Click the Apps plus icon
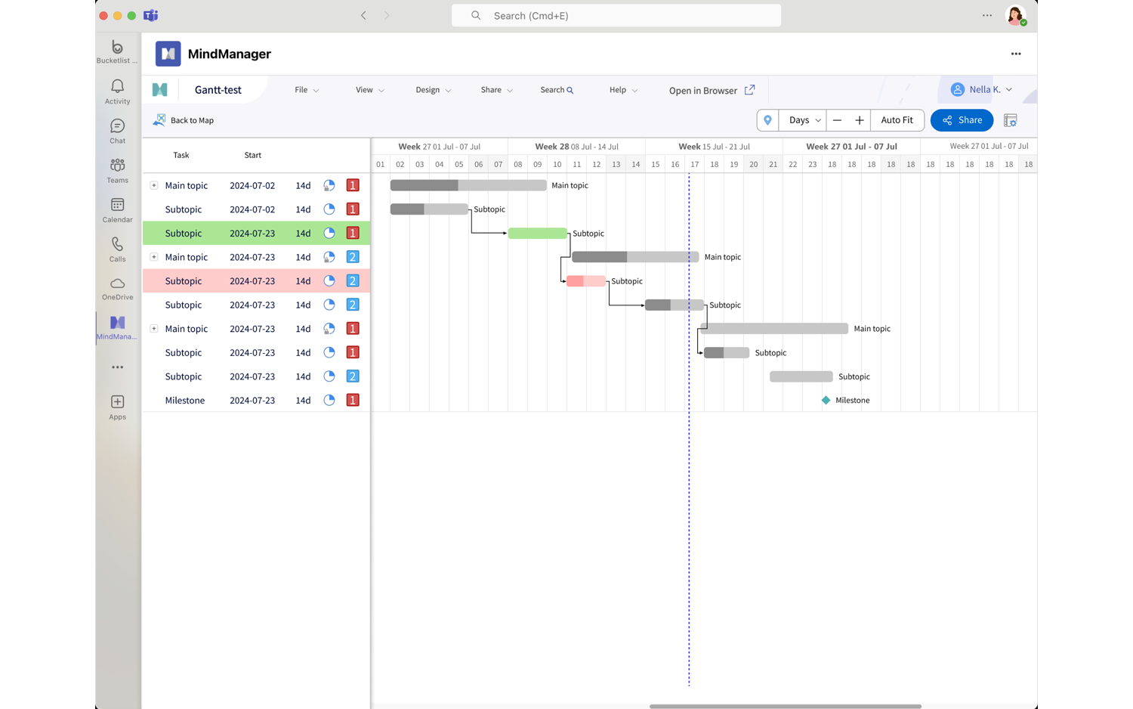 [x=117, y=406]
